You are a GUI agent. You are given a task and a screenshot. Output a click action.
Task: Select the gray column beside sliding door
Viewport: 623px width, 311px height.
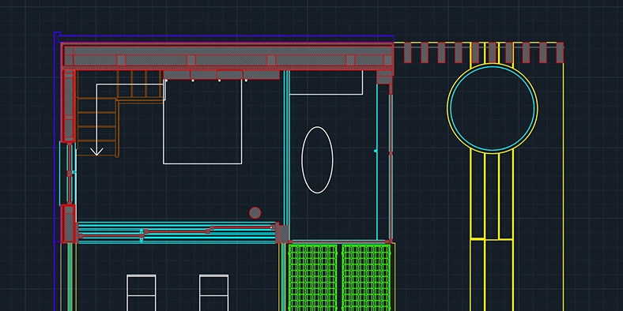[282, 234]
